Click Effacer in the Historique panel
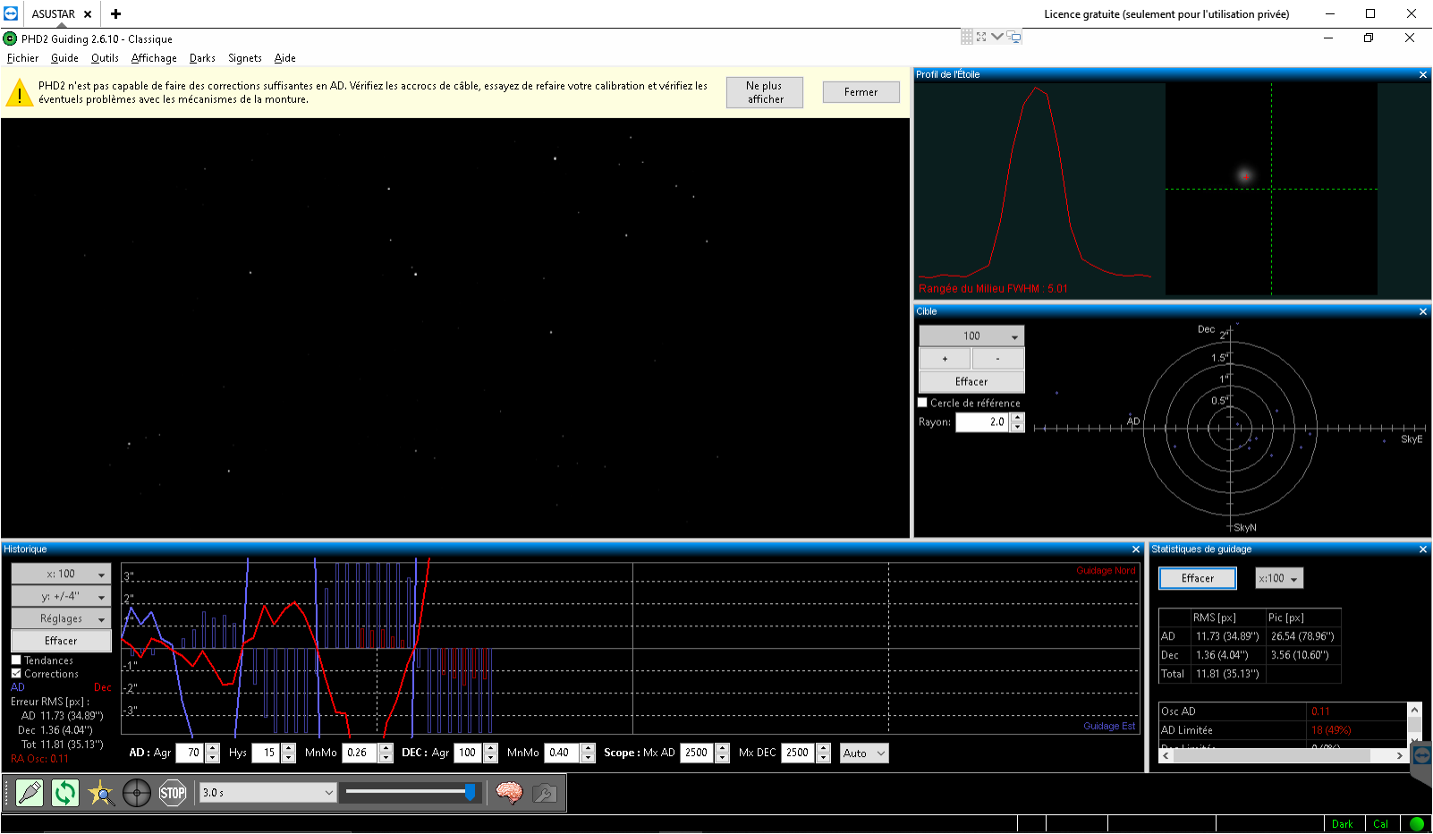The image size is (1433, 834). [x=62, y=641]
